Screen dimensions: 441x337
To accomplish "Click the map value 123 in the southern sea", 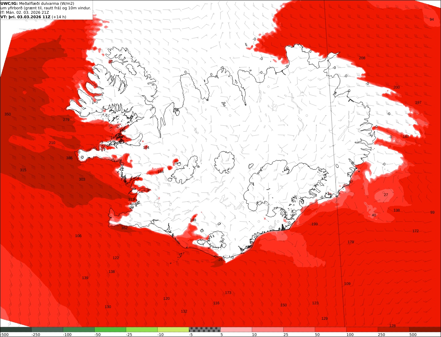I will [x=315, y=303].
